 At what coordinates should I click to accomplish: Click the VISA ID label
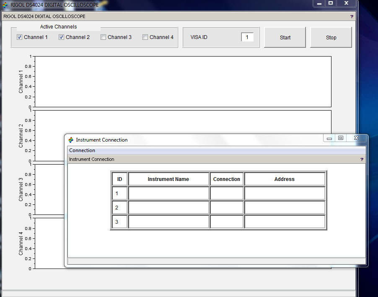(x=199, y=37)
